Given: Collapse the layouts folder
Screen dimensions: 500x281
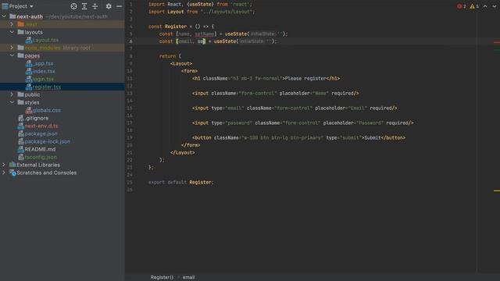Looking at the screenshot, I should tap(12, 32).
